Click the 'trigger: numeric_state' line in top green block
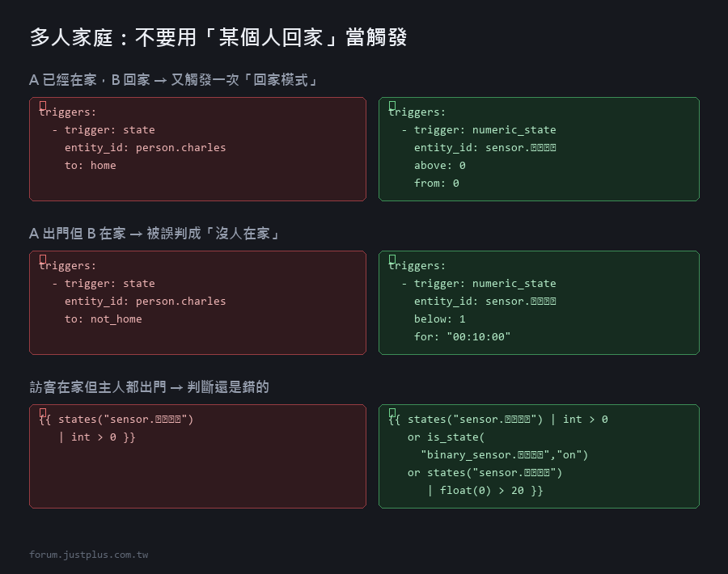Image resolution: width=728 pixels, height=574 pixels. [485, 130]
